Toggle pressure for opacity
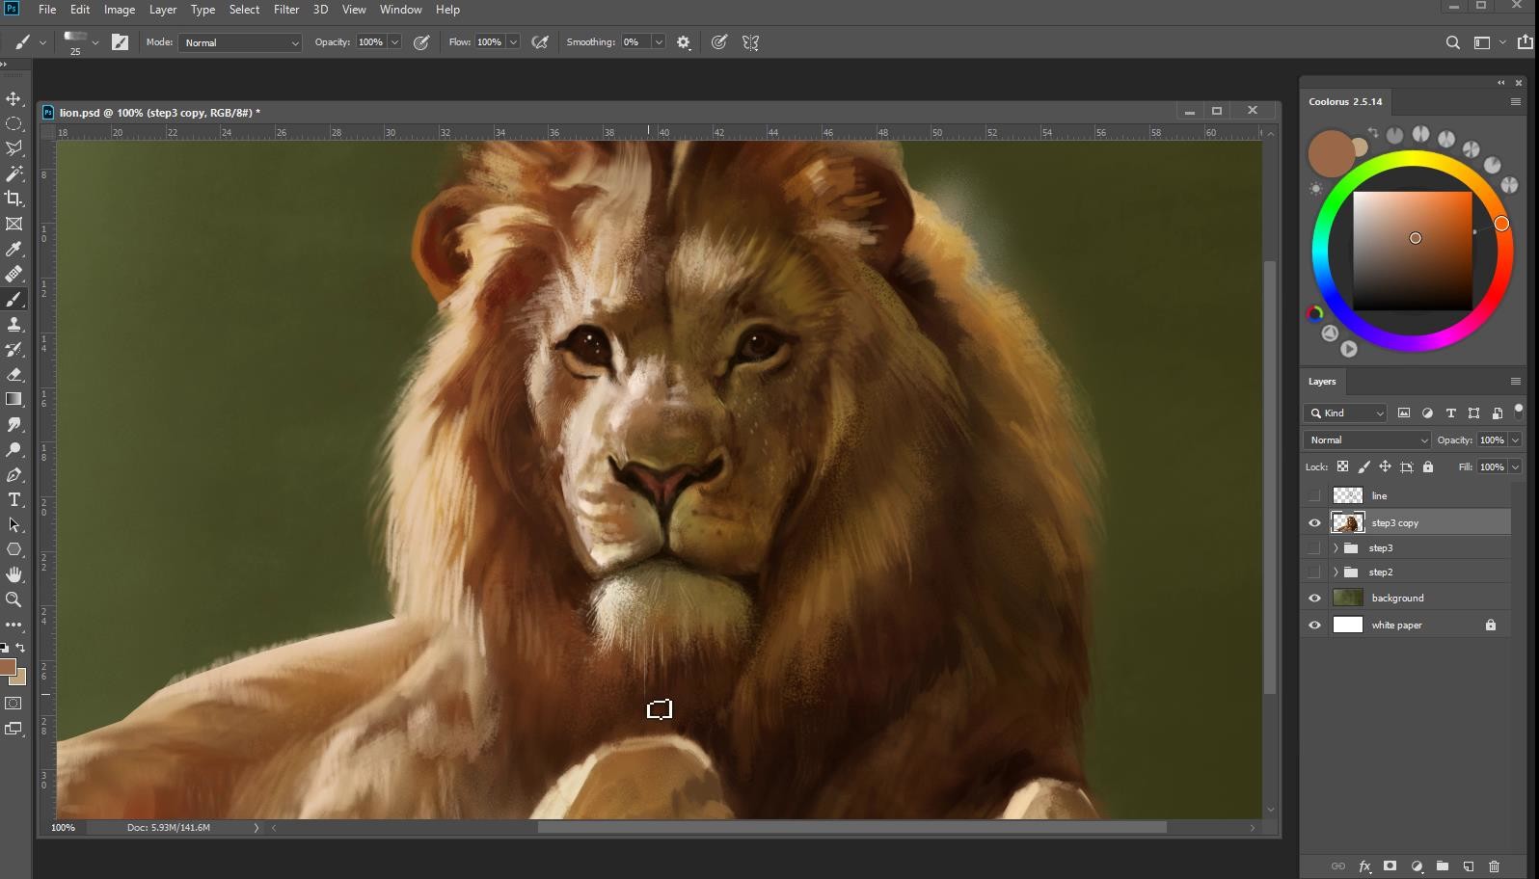 click(421, 42)
